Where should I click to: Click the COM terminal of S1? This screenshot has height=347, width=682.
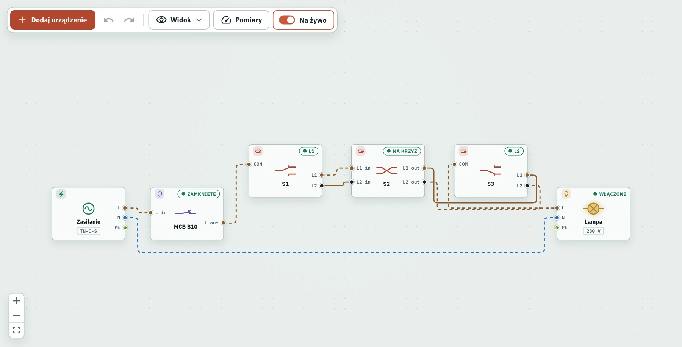pyautogui.click(x=249, y=164)
